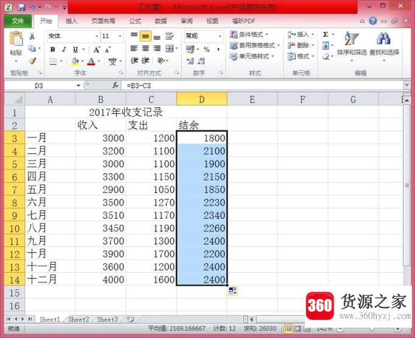Image resolution: width=415 pixels, height=338 pixels.
Task: Click the Save icon in quick access
Action: 22,7
